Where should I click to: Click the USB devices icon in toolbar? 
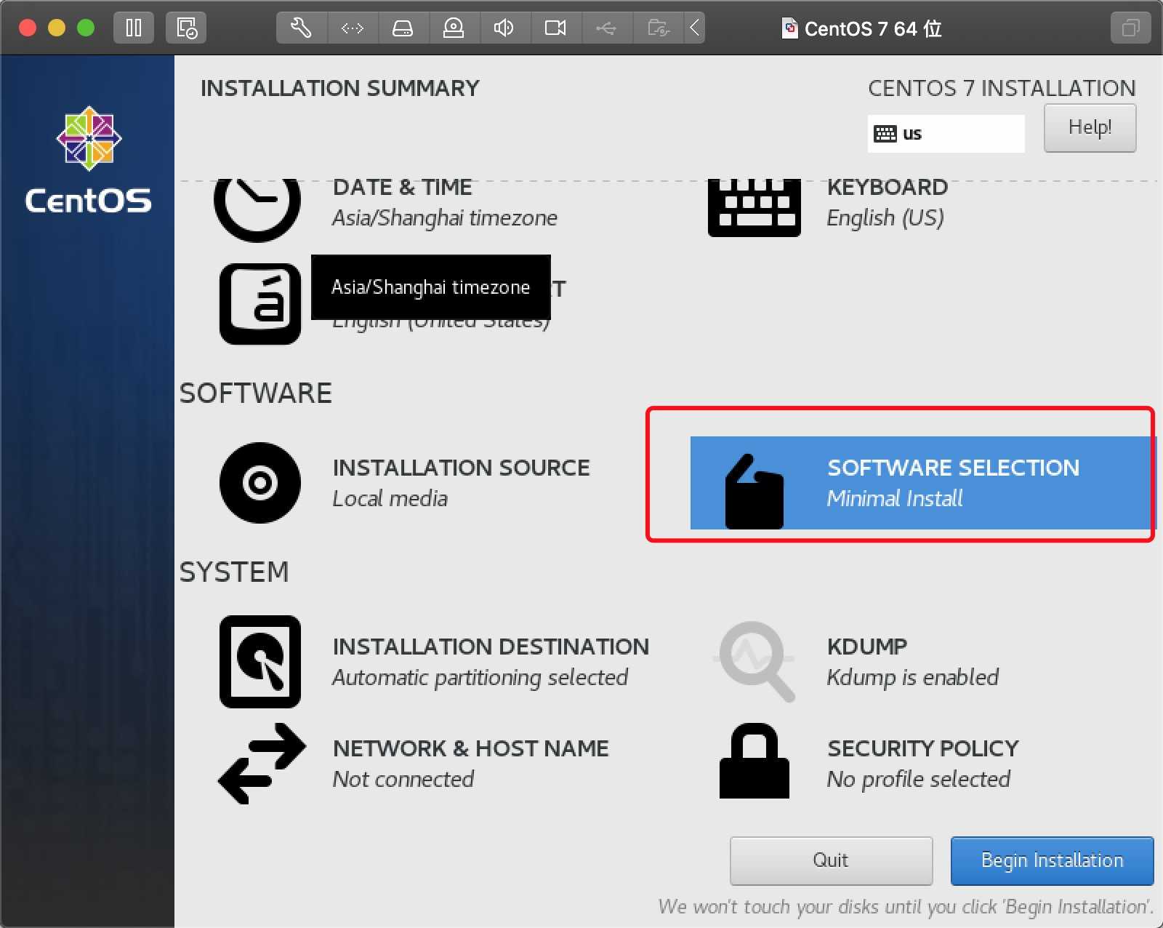606,28
